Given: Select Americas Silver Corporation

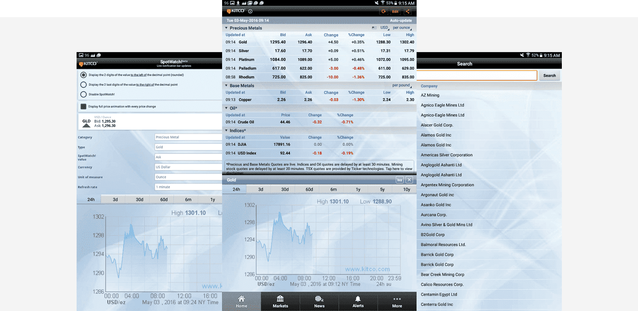Looking at the screenshot, I should (x=489, y=155).
